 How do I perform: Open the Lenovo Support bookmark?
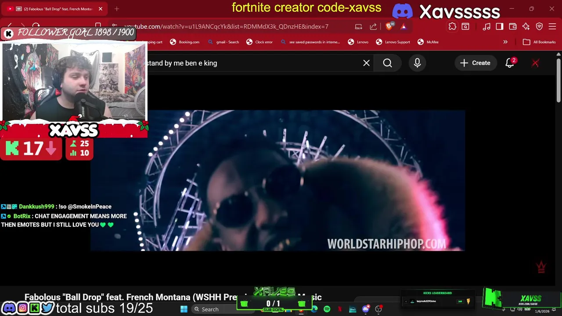pos(393,42)
